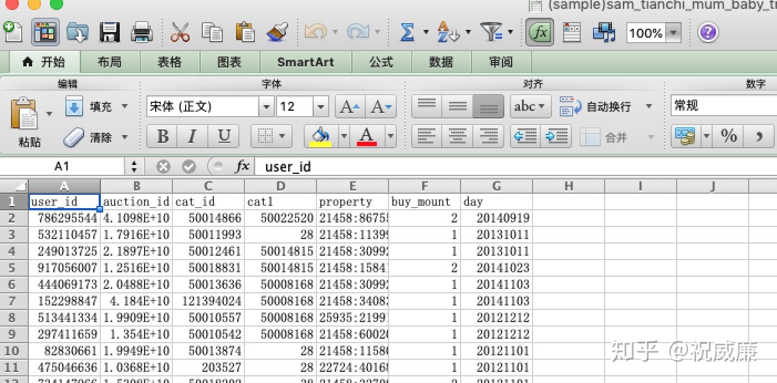
Task: Open the Formula Builder fx icon
Action: [539, 32]
